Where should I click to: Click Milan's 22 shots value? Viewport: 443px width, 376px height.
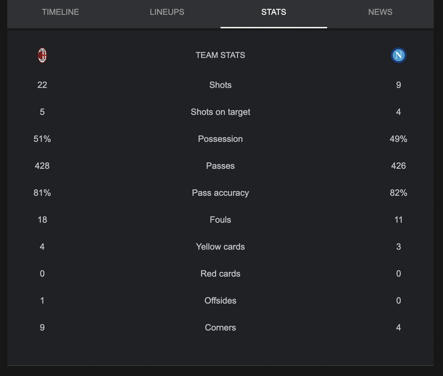click(x=42, y=85)
